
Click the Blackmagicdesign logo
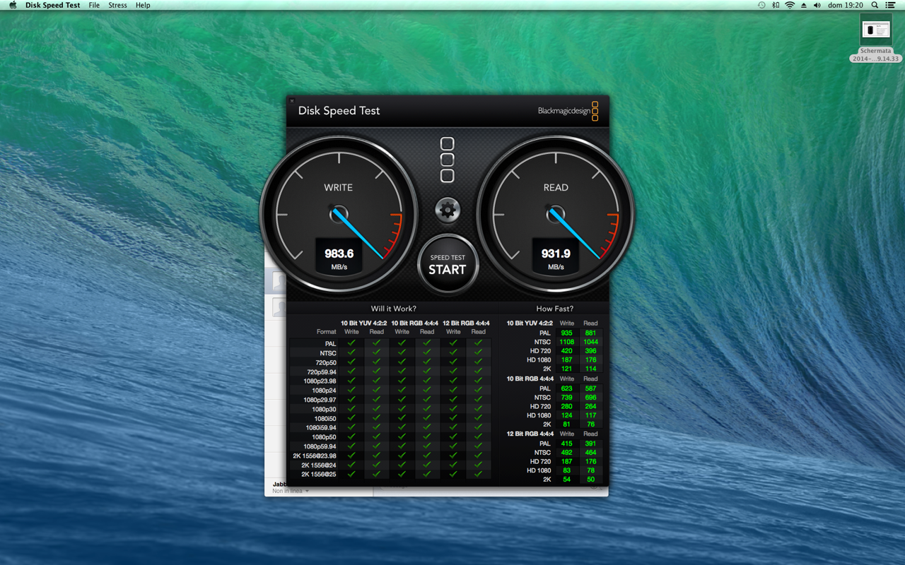568,111
